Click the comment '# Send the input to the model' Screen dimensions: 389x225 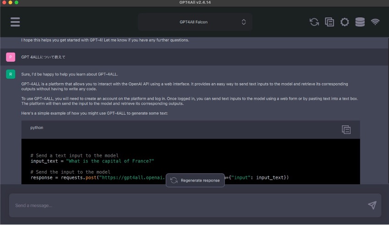coord(70,172)
